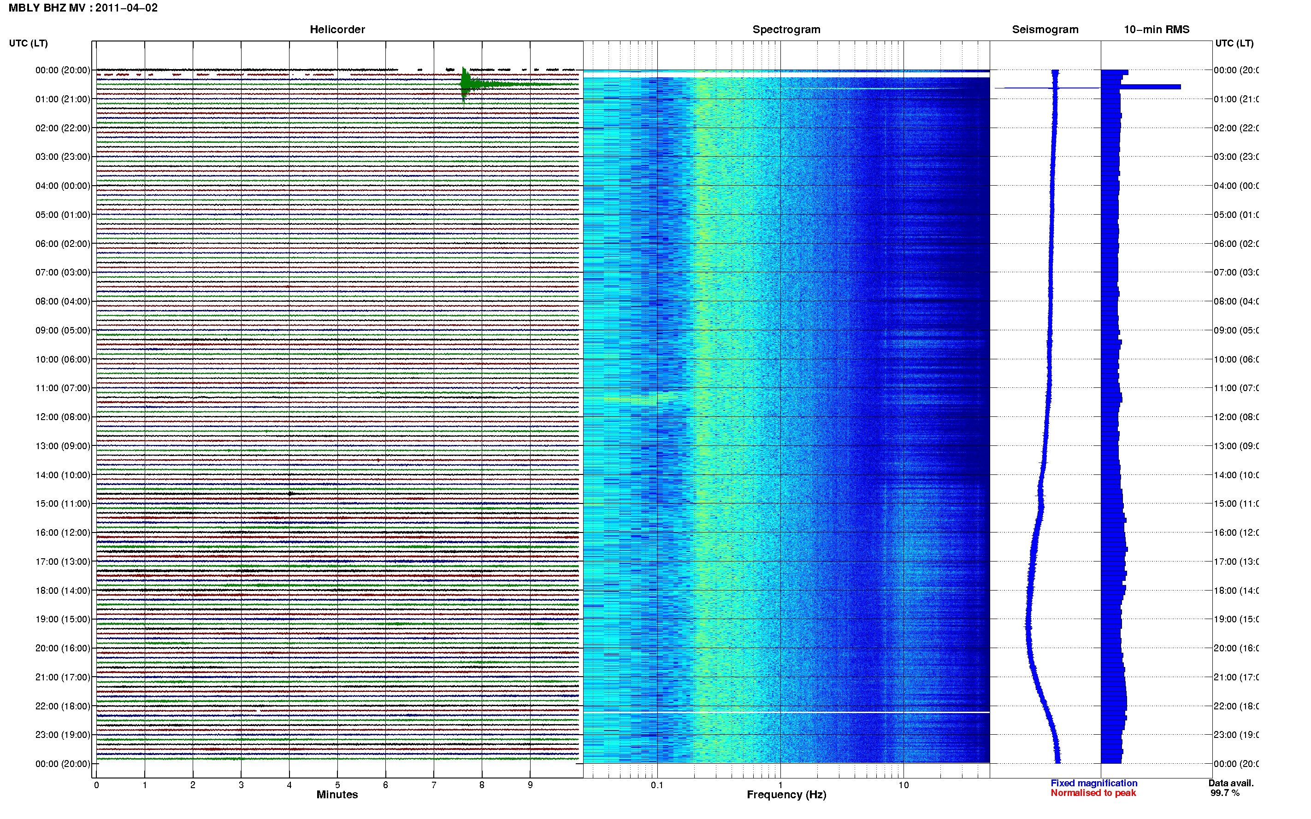Select the Helicorder panel heading

[x=337, y=29]
